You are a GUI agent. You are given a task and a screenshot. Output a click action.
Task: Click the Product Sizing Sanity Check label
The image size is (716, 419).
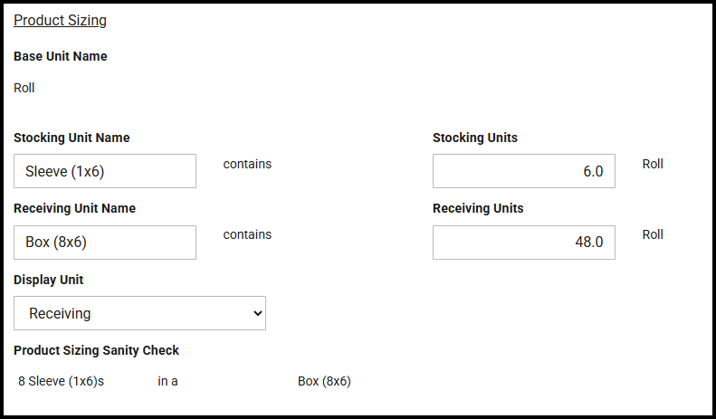(x=96, y=350)
